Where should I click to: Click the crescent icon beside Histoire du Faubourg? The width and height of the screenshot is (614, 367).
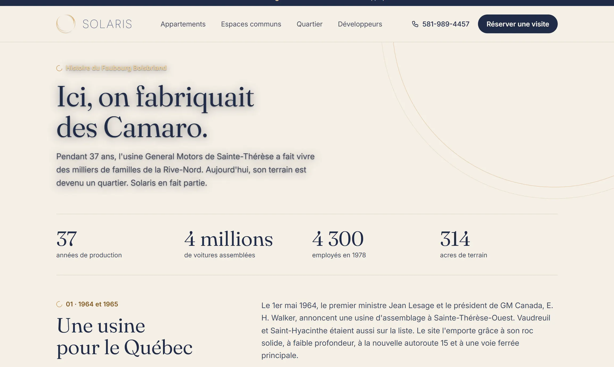[59, 68]
